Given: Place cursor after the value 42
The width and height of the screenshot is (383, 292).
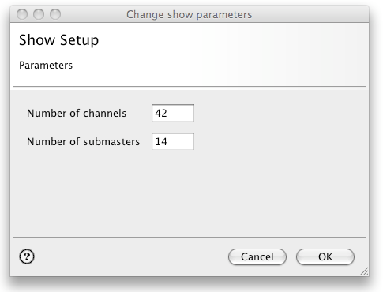Looking at the screenshot, I should [168, 113].
